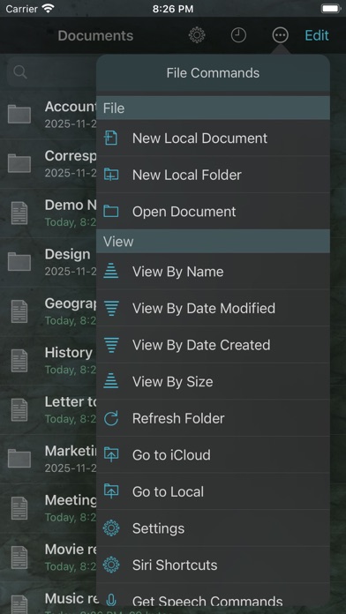This screenshot has width=346, height=614.
Task: Tap the View By Name sort icon
Action: [x=111, y=272]
